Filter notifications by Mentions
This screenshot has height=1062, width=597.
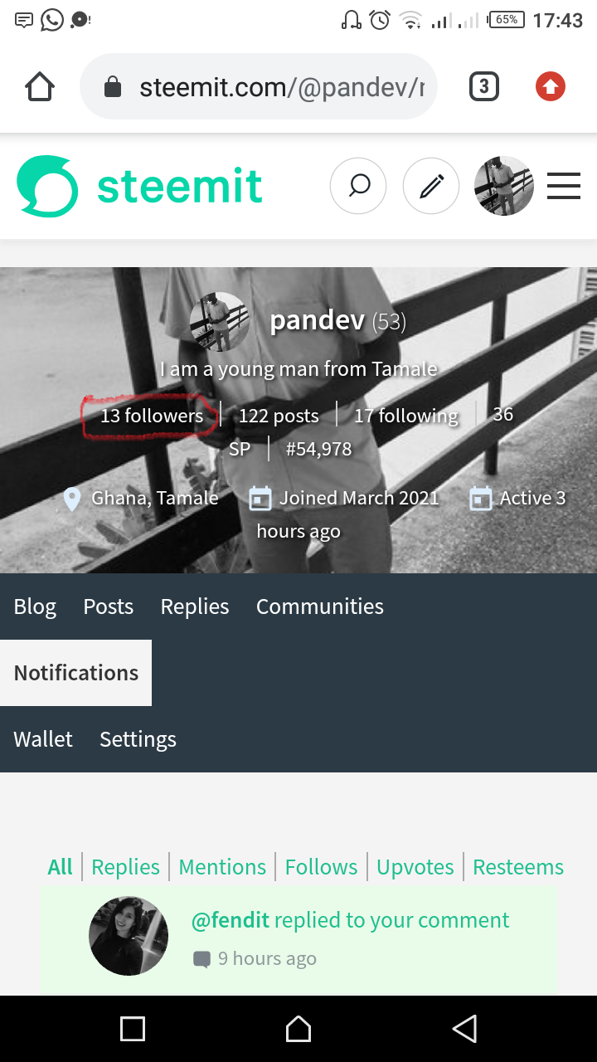click(222, 867)
